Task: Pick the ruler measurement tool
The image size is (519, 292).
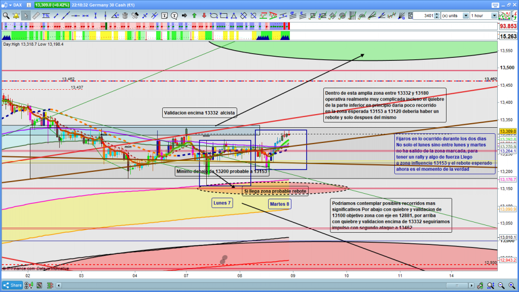Action: coord(36,15)
